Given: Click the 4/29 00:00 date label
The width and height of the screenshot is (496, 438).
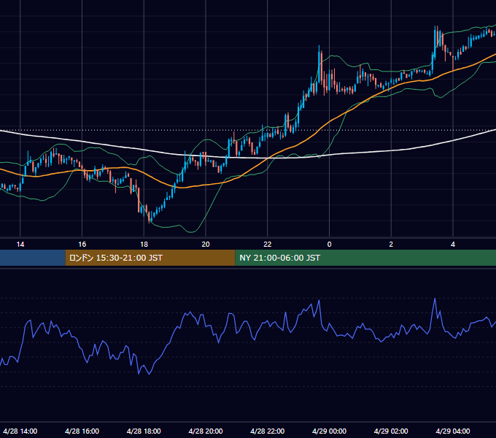Looking at the screenshot, I should coord(329,431).
